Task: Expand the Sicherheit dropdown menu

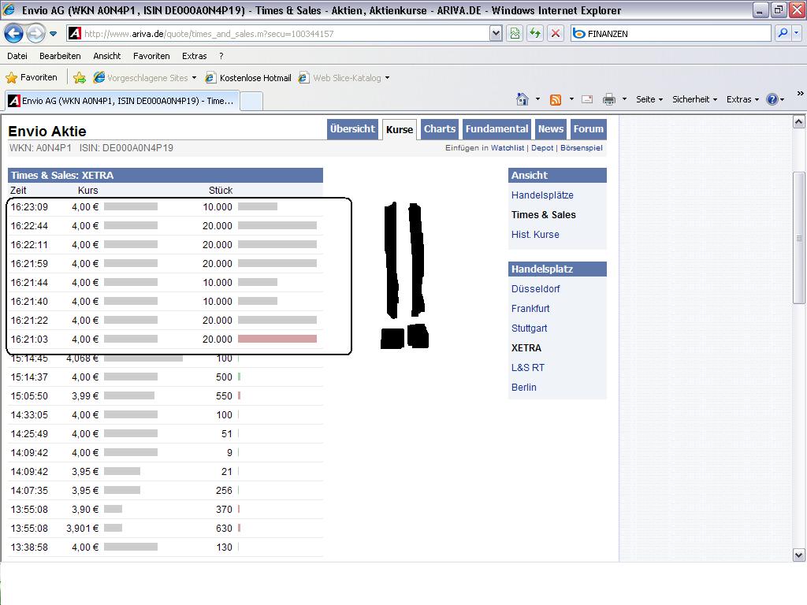Action: tap(694, 99)
